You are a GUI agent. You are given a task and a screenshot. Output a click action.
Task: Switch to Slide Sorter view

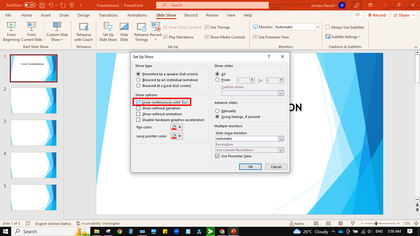328,224
